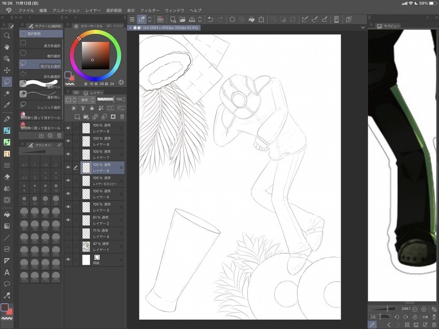Select the Eraser tool
Screen dimensions: 439x329
(x=7, y=177)
